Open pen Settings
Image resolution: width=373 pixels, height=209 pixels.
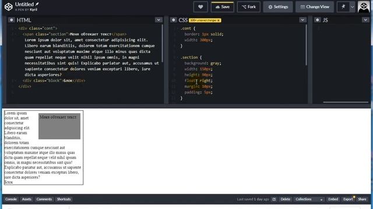tap(278, 7)
